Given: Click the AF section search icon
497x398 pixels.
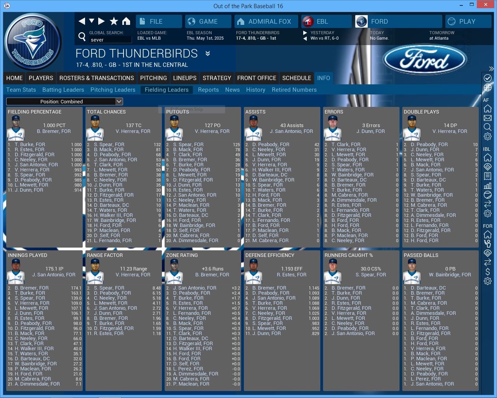Looking at the screenshot, I should coord(488,127).
